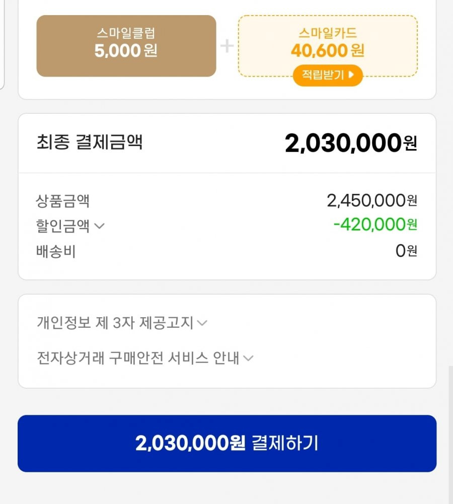Click the arrow icon inside 적립받기
Image resolution: width=453 pixels, height=504 pixels.
tap(351, 75)
